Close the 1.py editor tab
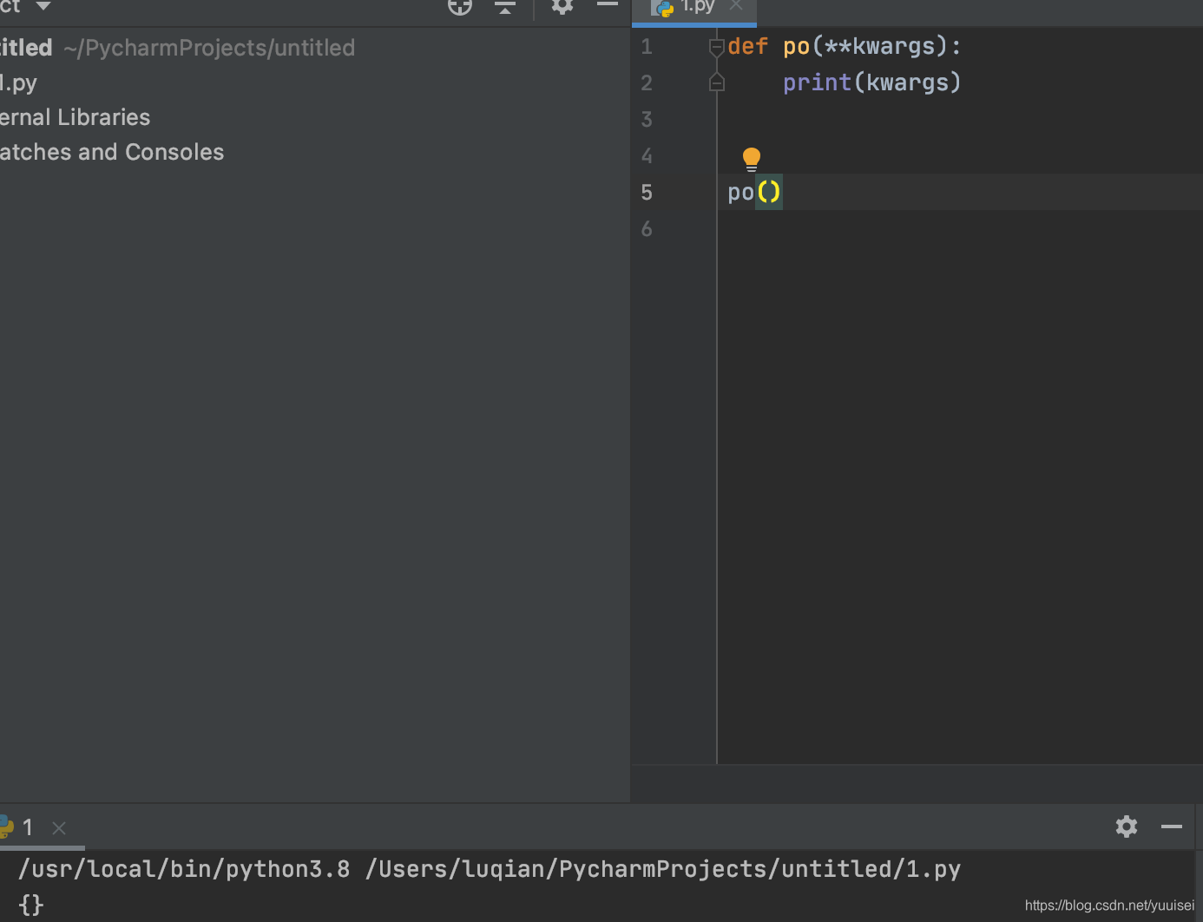 point(736,5)
